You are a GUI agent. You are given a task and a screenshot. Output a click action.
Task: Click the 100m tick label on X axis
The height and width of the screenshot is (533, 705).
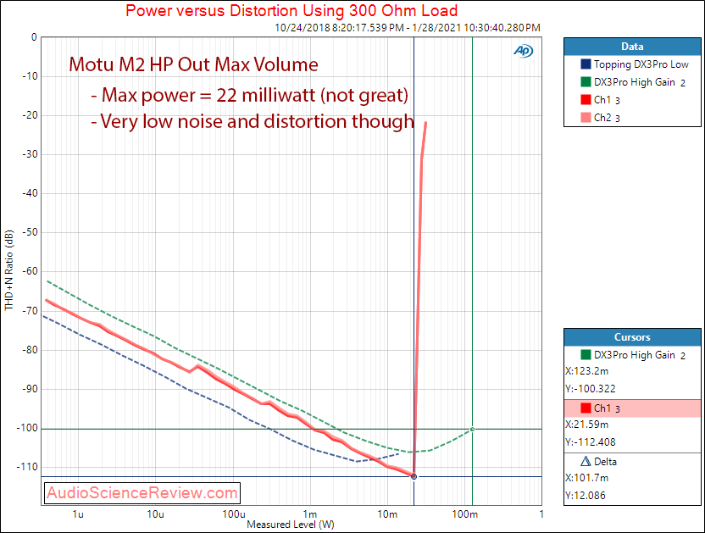click(465, 514)
